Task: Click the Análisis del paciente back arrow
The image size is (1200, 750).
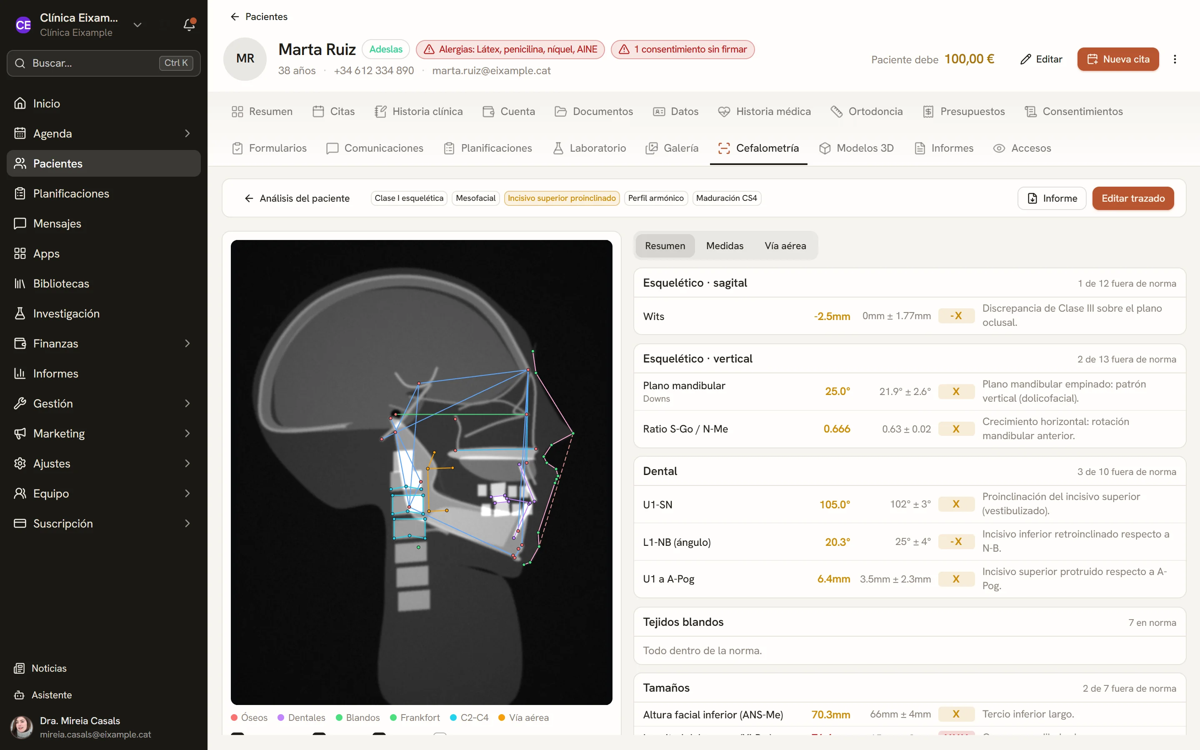Action: click(249, 198)
